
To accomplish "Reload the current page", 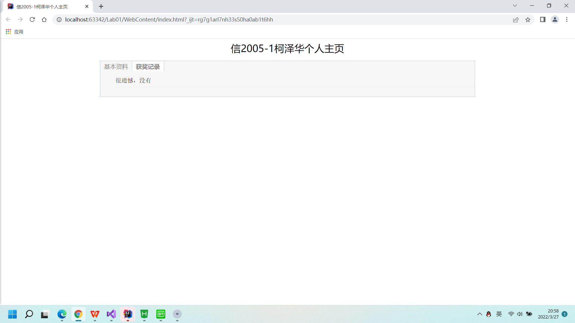I will point(32,20).
